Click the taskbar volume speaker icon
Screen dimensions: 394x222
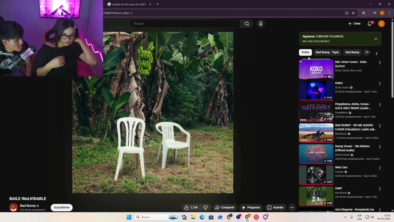(x=372, y=217)
